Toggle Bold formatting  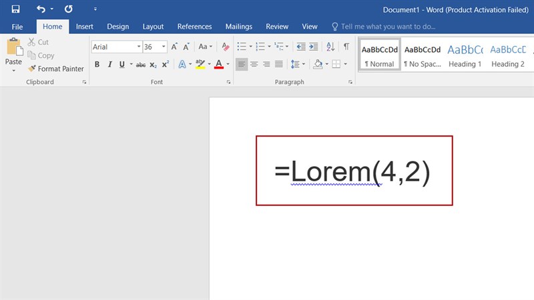click(97, 65)
